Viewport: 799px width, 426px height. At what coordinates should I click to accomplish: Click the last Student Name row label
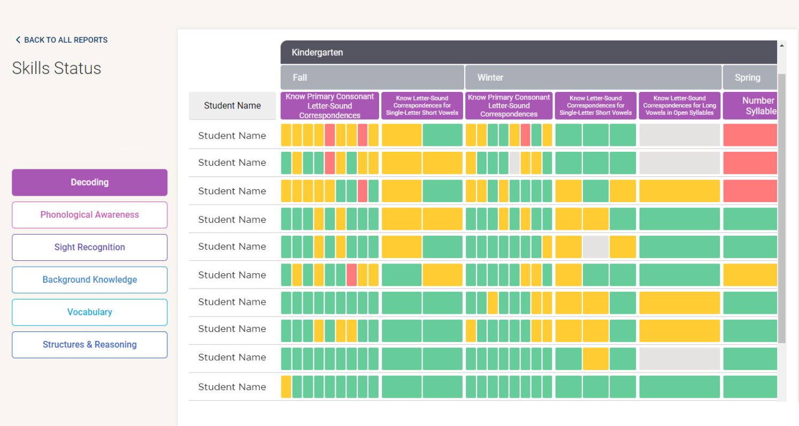tap(232, 387)
